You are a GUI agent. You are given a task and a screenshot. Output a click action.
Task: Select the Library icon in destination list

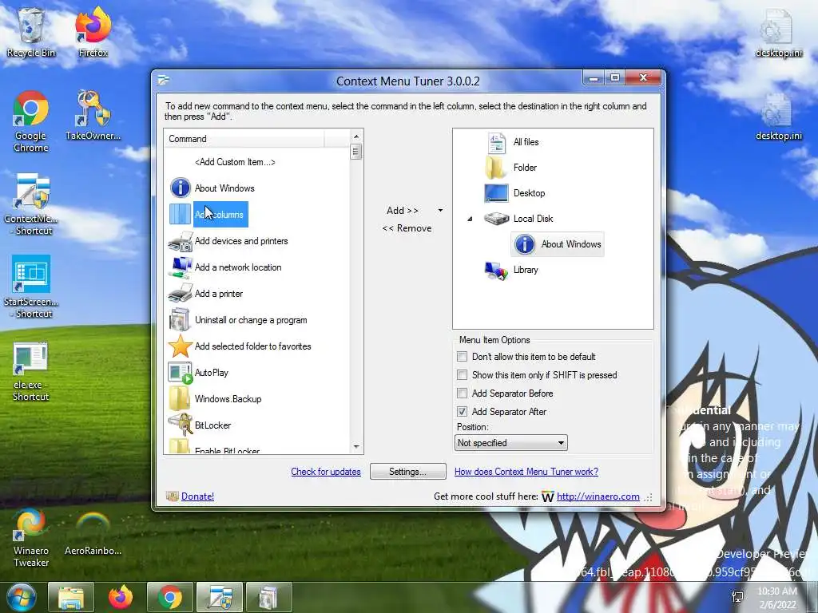coord(496,270)
